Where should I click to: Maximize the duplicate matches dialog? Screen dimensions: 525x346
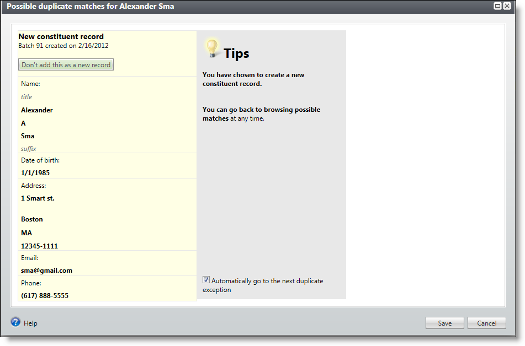pyautogui.click(x=497, y=6)
